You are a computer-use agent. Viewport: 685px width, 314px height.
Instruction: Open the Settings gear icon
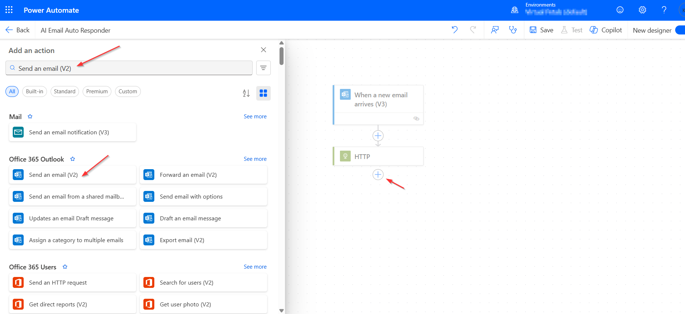pos(642,10)
